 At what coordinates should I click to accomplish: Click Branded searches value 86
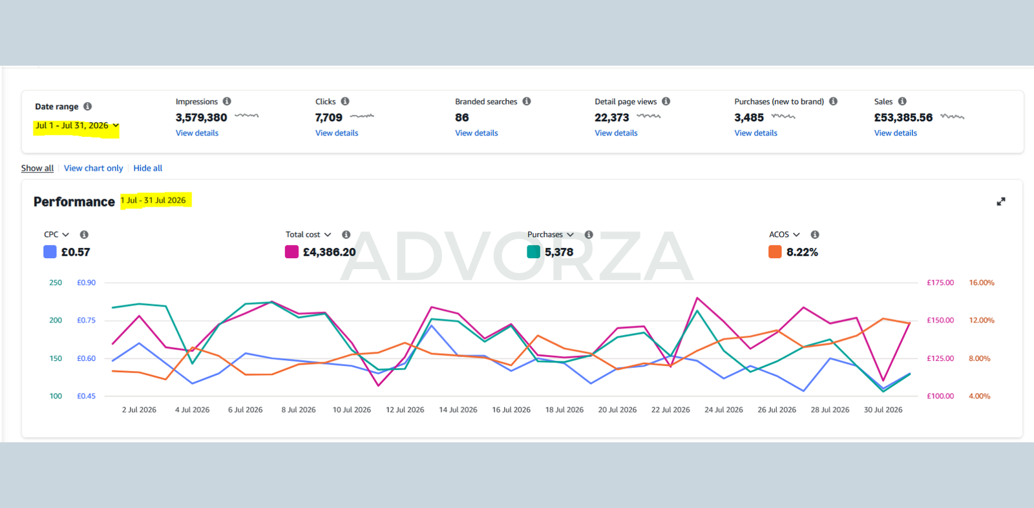pos(462,117)
